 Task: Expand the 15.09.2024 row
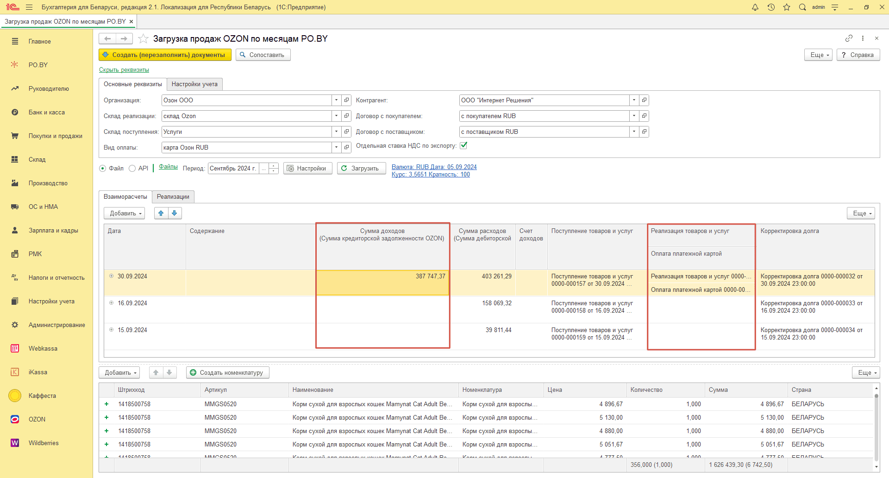tap(111, 330)
